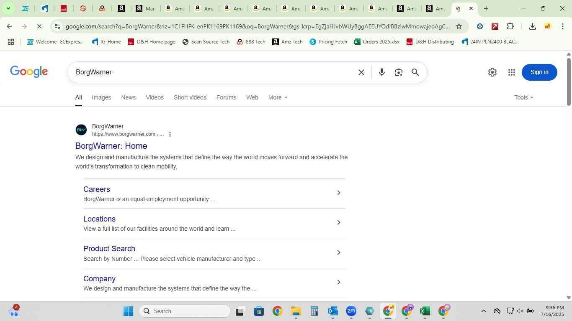Viewport: 572px width, 321px height.
Task: Open the Careers sitelink
Action: pyautogui.click(x=97, y=189)
